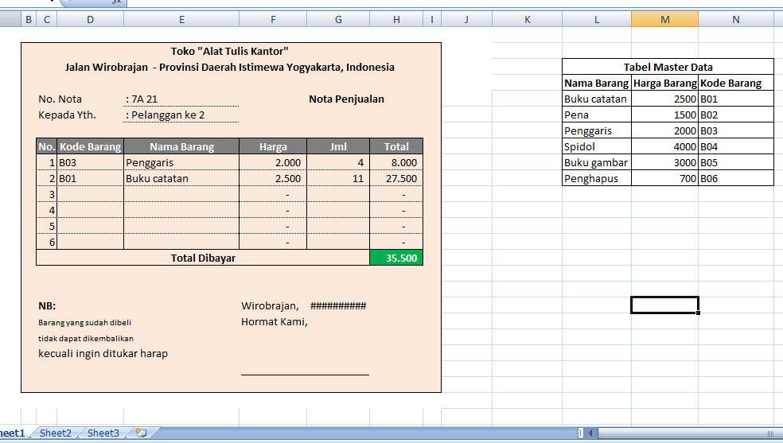The width and height of the screenshot is (783, 443).
Task: Select the total cell 8.000
Action: (x=396, y=162)
